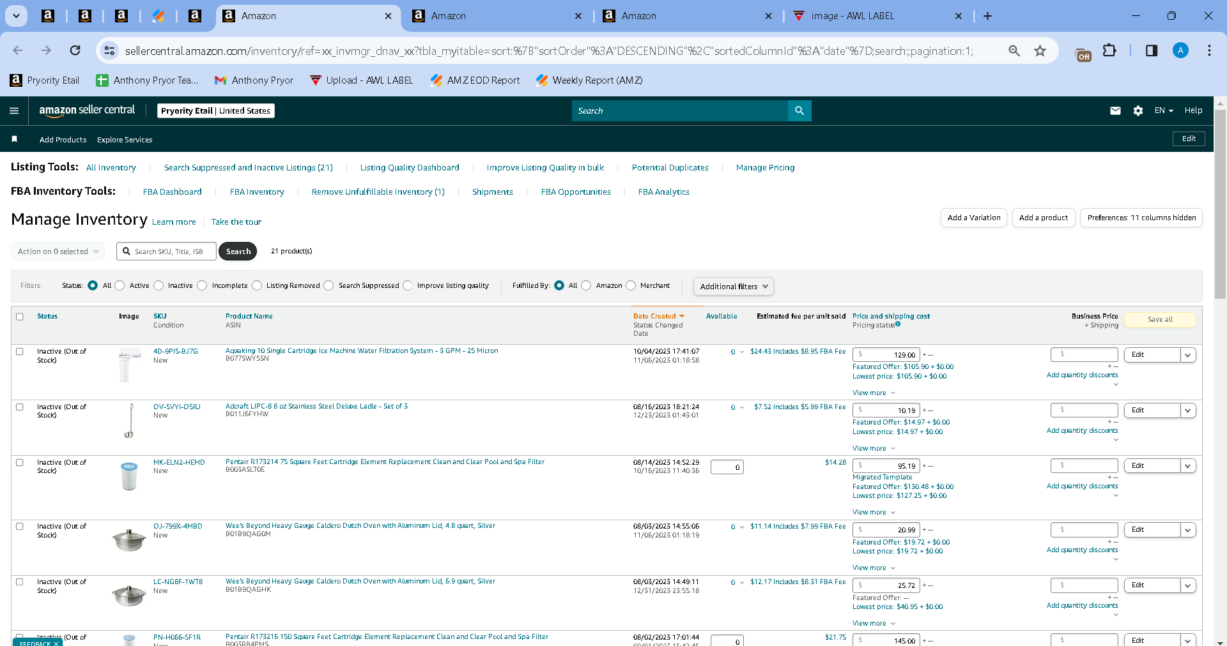This screenshot has height=646, width=1227.
Task: Open the Chrome profile avatar A
Action: 1180,50
